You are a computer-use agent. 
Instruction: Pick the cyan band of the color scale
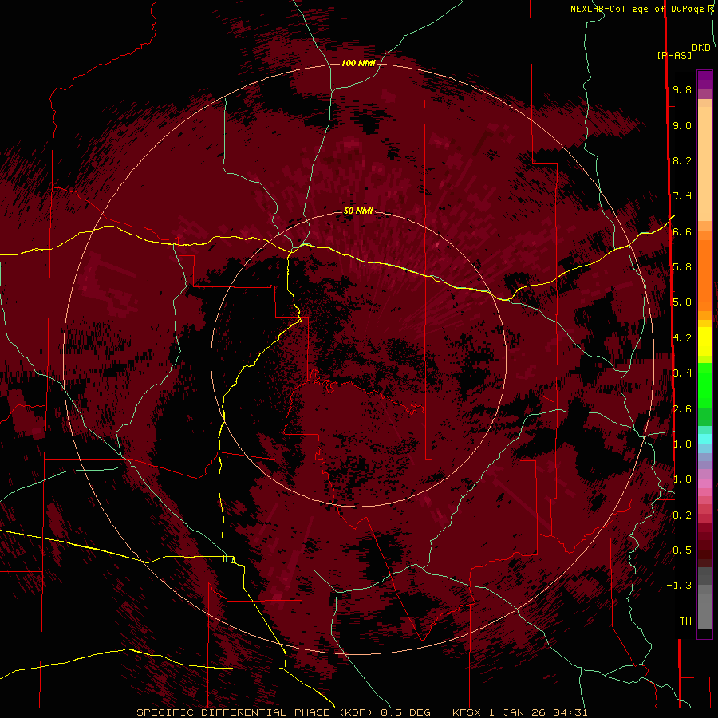(x=704, y=439)
